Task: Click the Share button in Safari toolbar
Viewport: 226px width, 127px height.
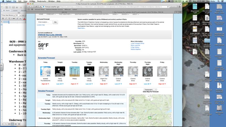Action: 36,7
